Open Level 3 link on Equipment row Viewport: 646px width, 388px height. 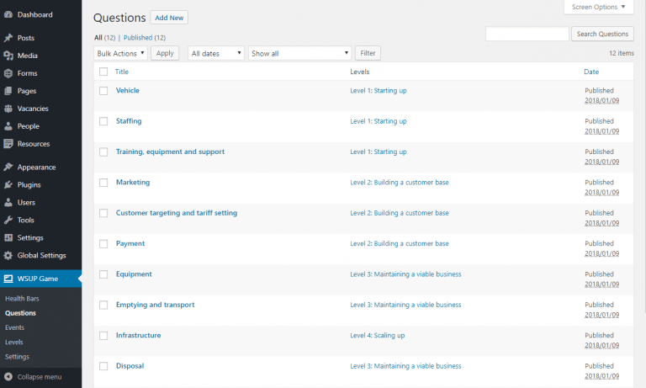pyautogui.click(x=405, y=274)
